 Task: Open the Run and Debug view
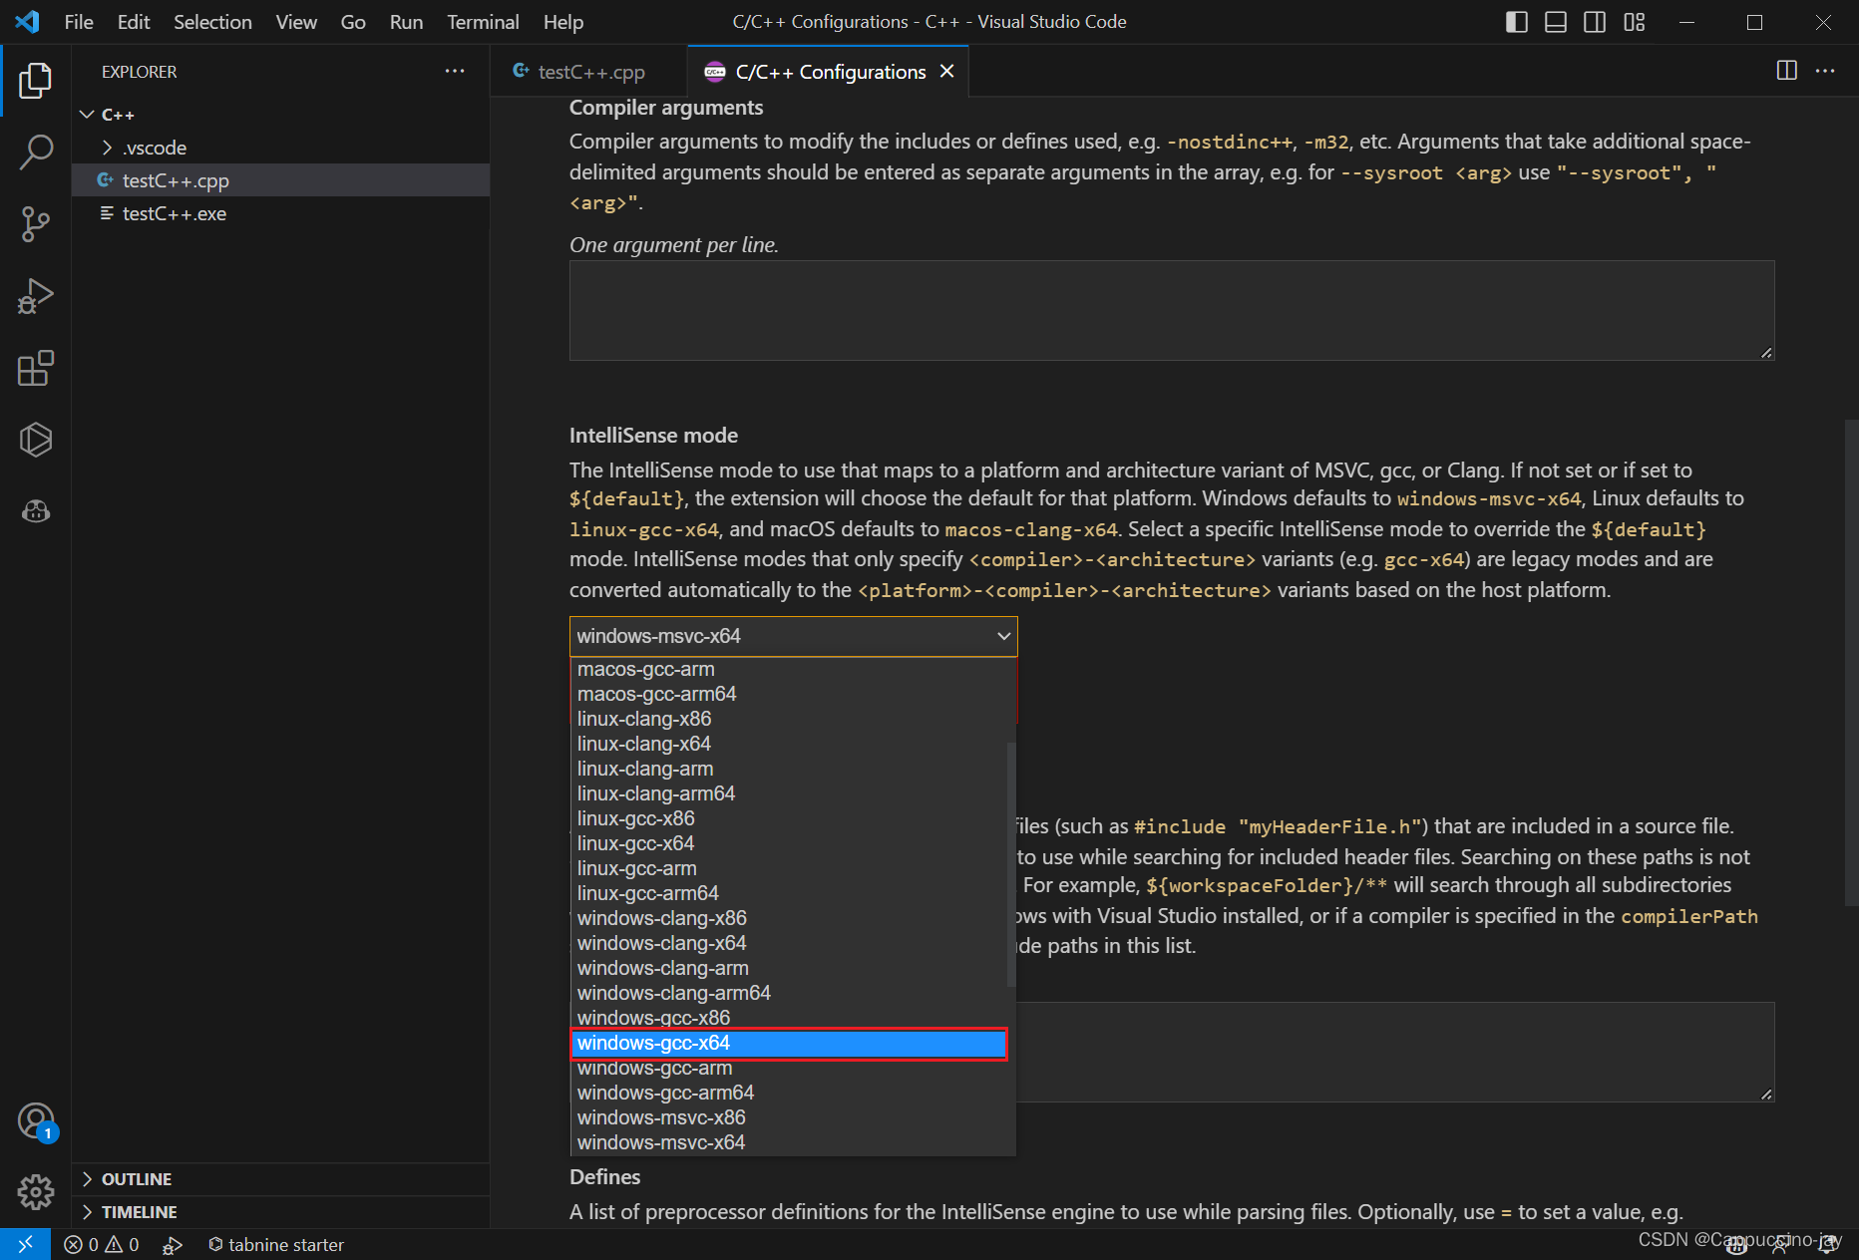pyautogui.click(x=36, y=296)
